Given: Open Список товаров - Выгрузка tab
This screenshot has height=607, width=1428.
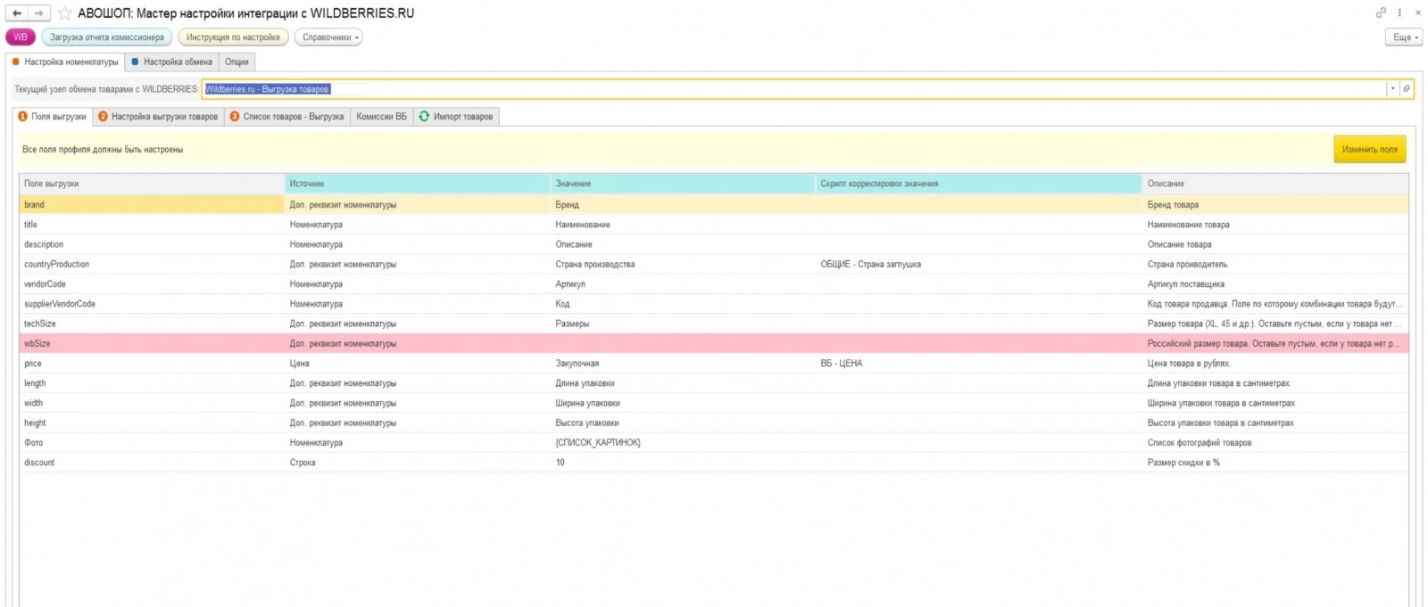Looking at the screenshot, I should [287, 117].
